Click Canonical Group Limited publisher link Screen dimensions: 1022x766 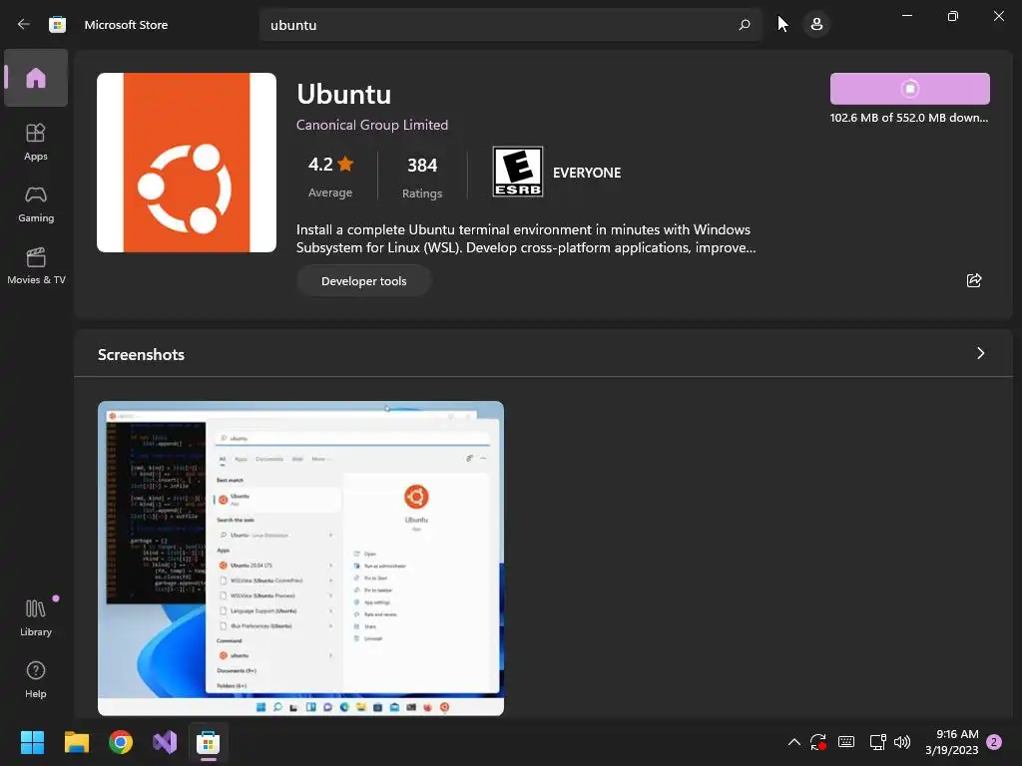pyautogui.click(x=372, y=125)
